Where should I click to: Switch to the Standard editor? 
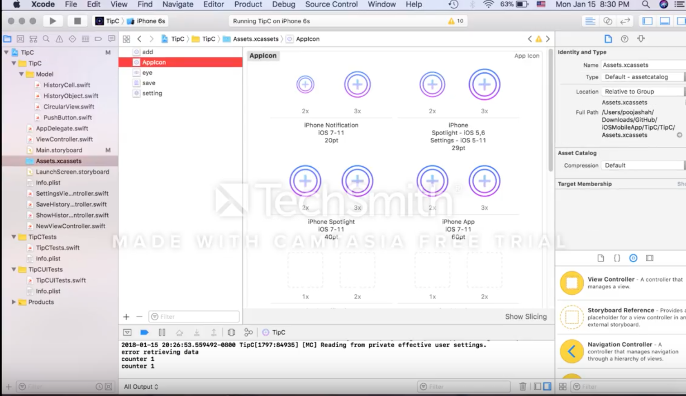click(x=590, y=21)
